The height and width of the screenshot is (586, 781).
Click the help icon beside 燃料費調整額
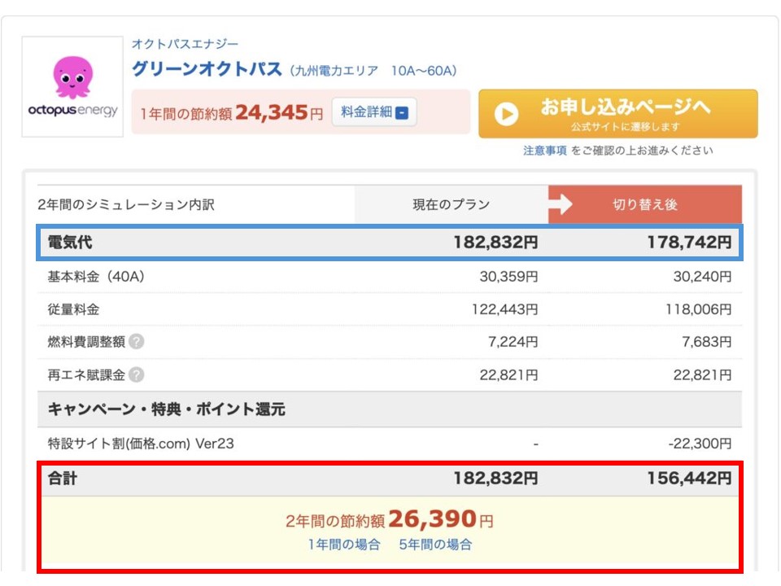pyautogui.click(x=137, y=342)
